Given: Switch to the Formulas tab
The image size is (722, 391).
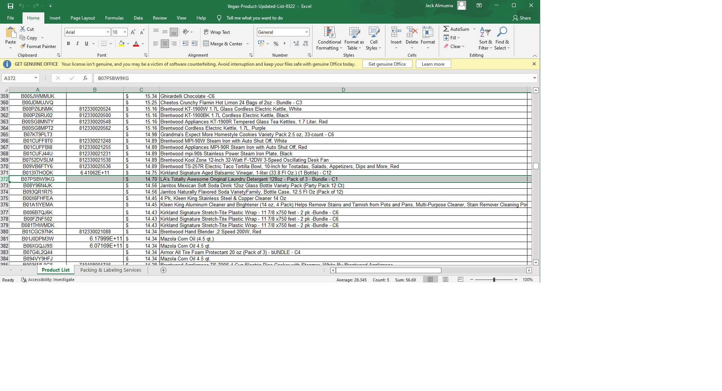Looking at the screenshot, I should (x=114, y=18).
